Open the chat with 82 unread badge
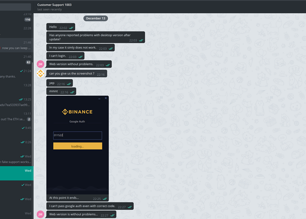Image resolution: width=306 pixels, height=219 pixels. pyautogui.click(x=16, y=59)
